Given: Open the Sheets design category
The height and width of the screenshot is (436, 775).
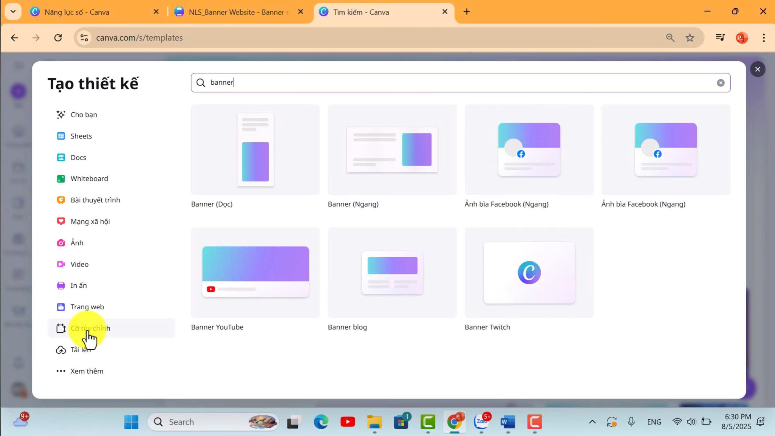Looking at the screenshot, I should 81,136.
